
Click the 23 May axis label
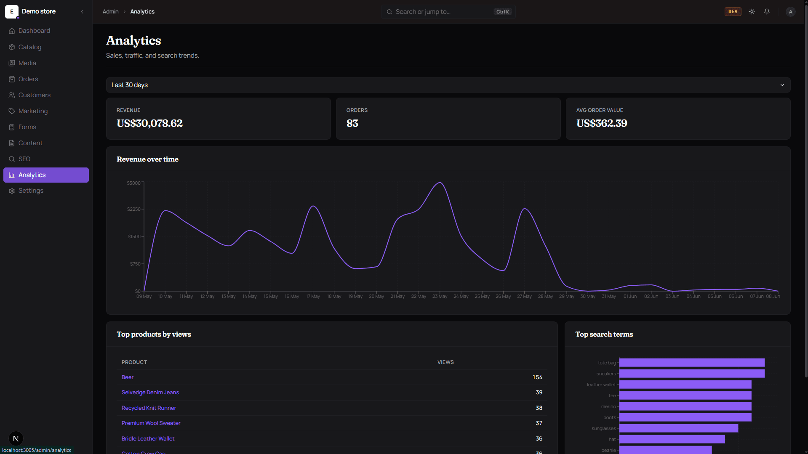pyautogui.click(x=440, y=297)
